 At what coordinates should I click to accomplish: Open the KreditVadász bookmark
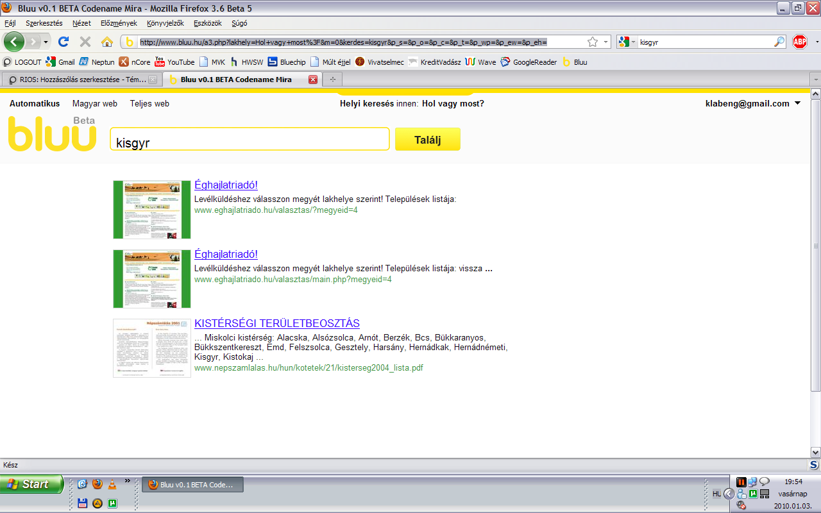click(434, 62)
